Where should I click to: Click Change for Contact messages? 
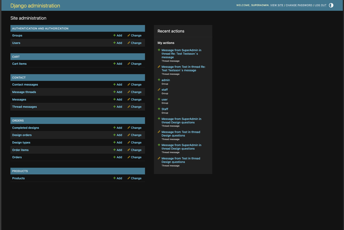pyautogui.click(x=134, y=85)
